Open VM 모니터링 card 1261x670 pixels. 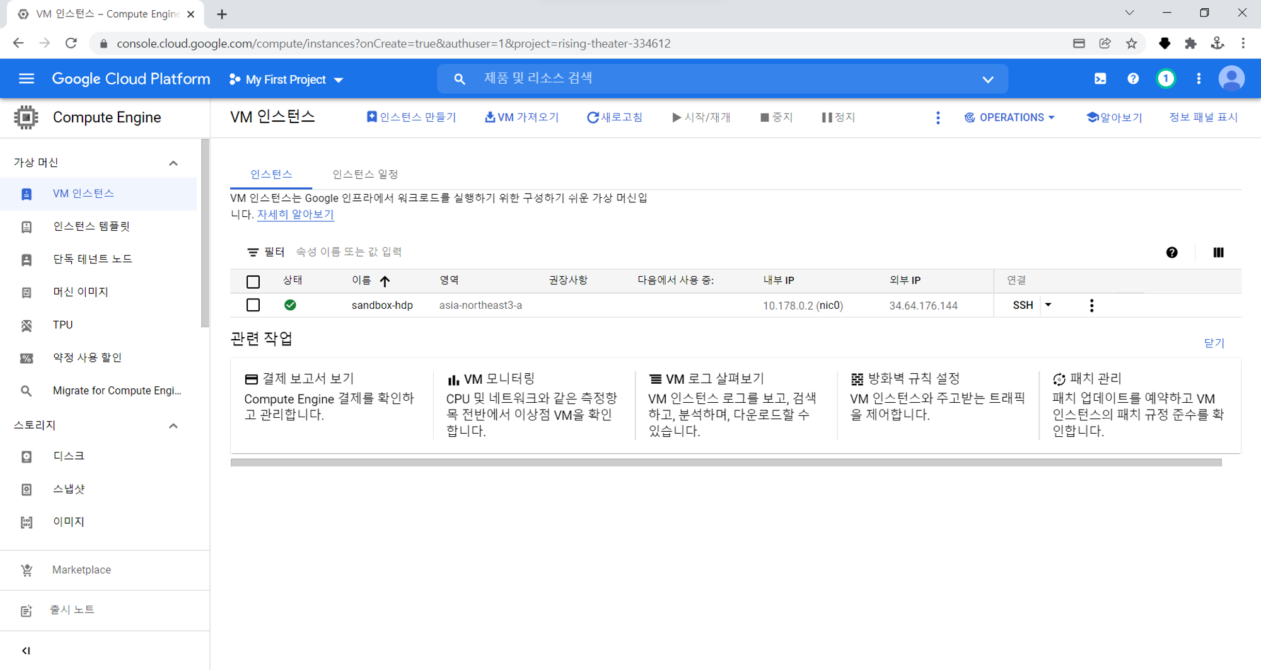(x=533, y=405)
